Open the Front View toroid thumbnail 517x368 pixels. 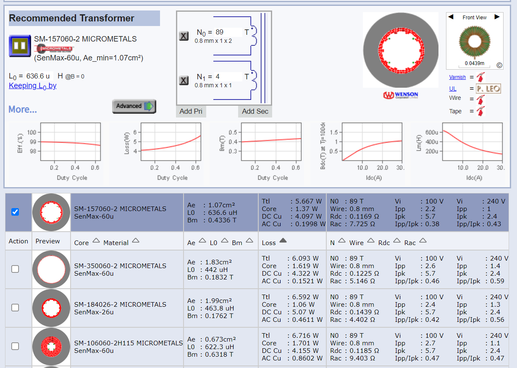[x=474, y=42]
